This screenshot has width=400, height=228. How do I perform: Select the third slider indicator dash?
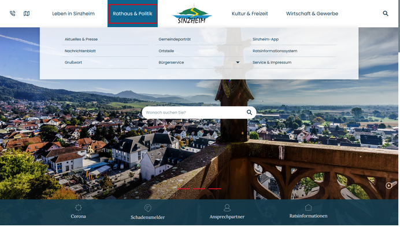tap(214, 189)
